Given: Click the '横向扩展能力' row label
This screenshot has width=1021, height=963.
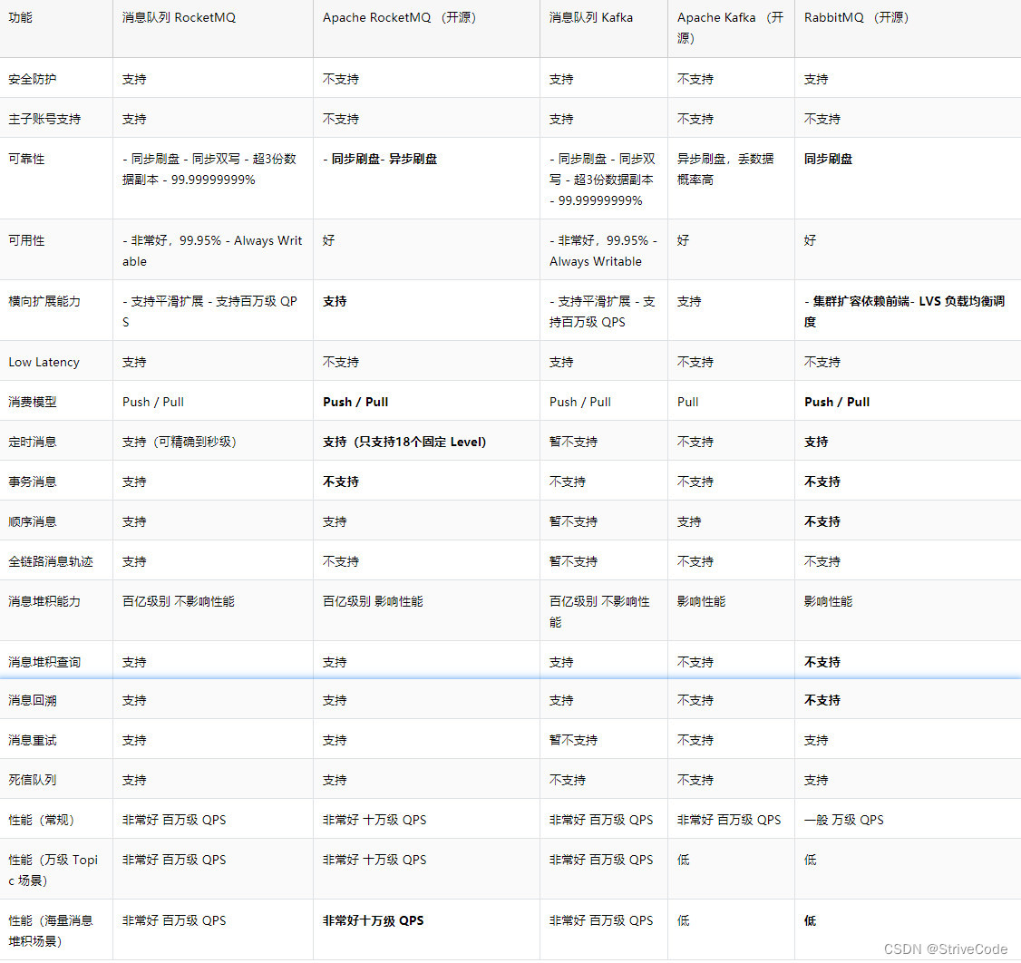Looking at the screenshot, I should (x=44, y=301).
